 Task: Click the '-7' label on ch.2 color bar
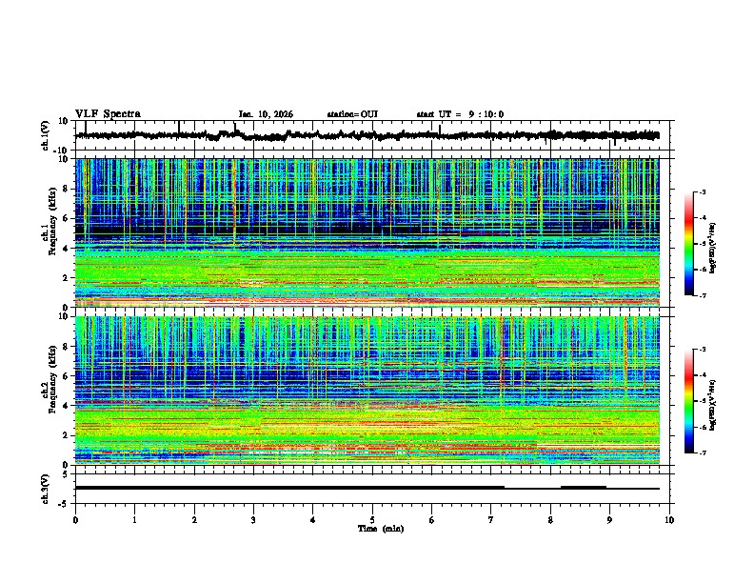coord(703,453)
